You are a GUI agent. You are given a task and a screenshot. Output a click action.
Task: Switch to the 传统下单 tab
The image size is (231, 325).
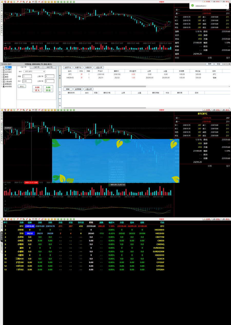(x=50, y=67)
